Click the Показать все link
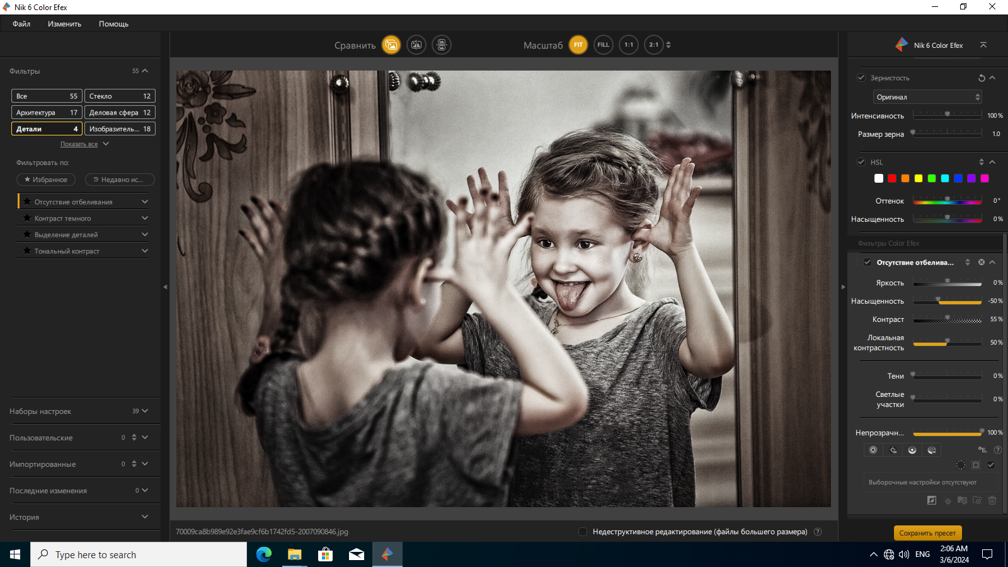This screenshot has width=1008, height=567. (x=79, y=144)
